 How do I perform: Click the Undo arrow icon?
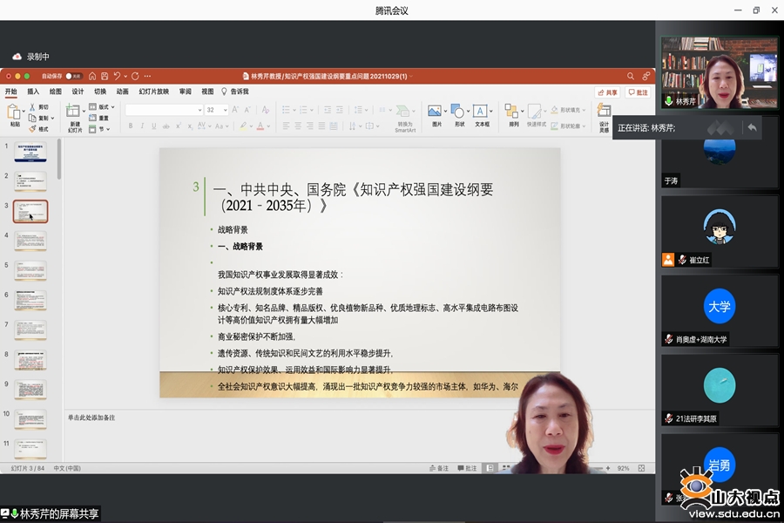coord(117,76)
